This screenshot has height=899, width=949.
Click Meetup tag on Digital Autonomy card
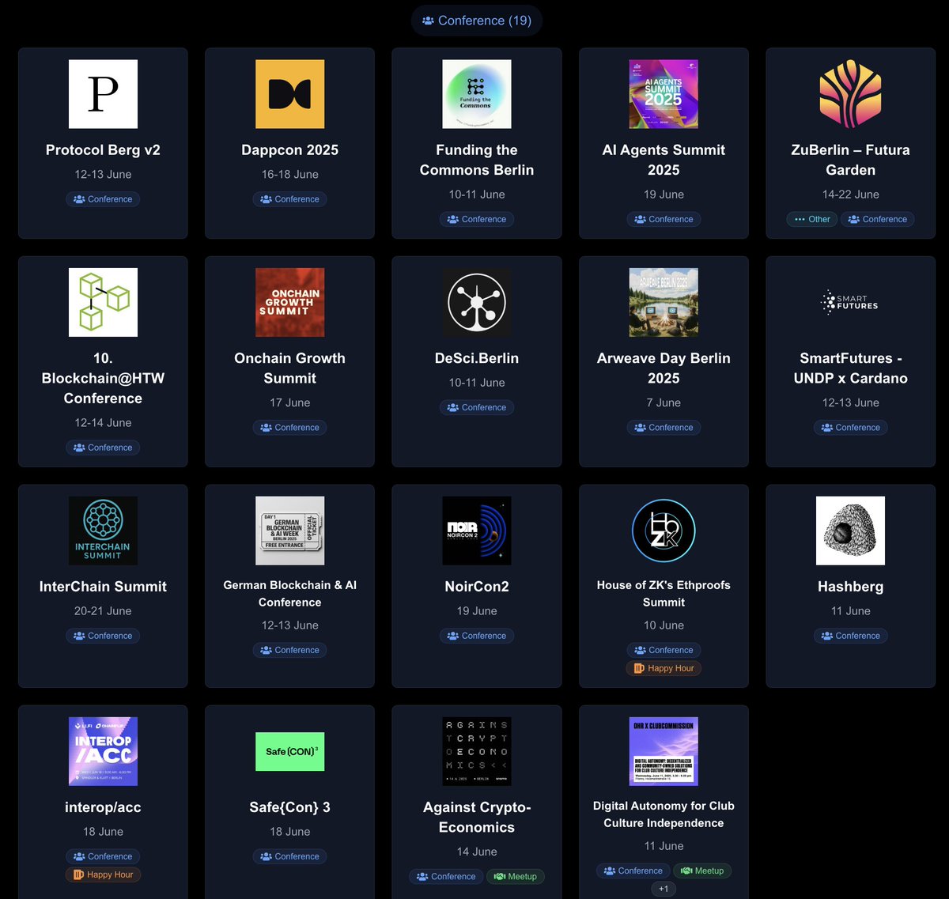click(702, 871)
